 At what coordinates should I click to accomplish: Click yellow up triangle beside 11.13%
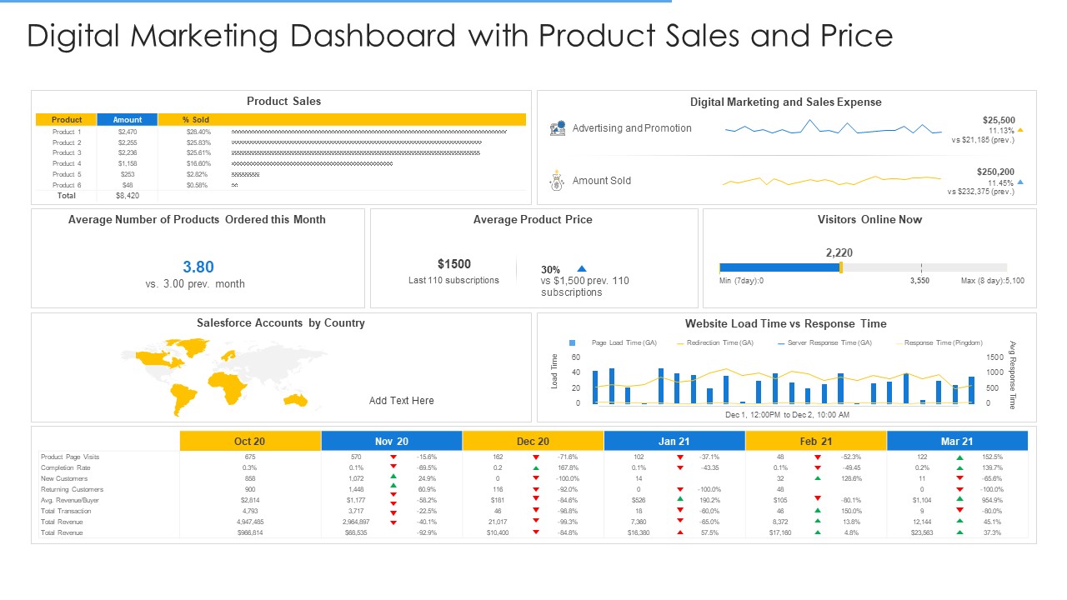click(x=1020, y=130)
